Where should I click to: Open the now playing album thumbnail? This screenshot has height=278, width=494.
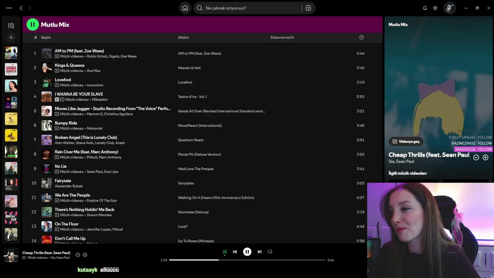[x=11, y=255]
